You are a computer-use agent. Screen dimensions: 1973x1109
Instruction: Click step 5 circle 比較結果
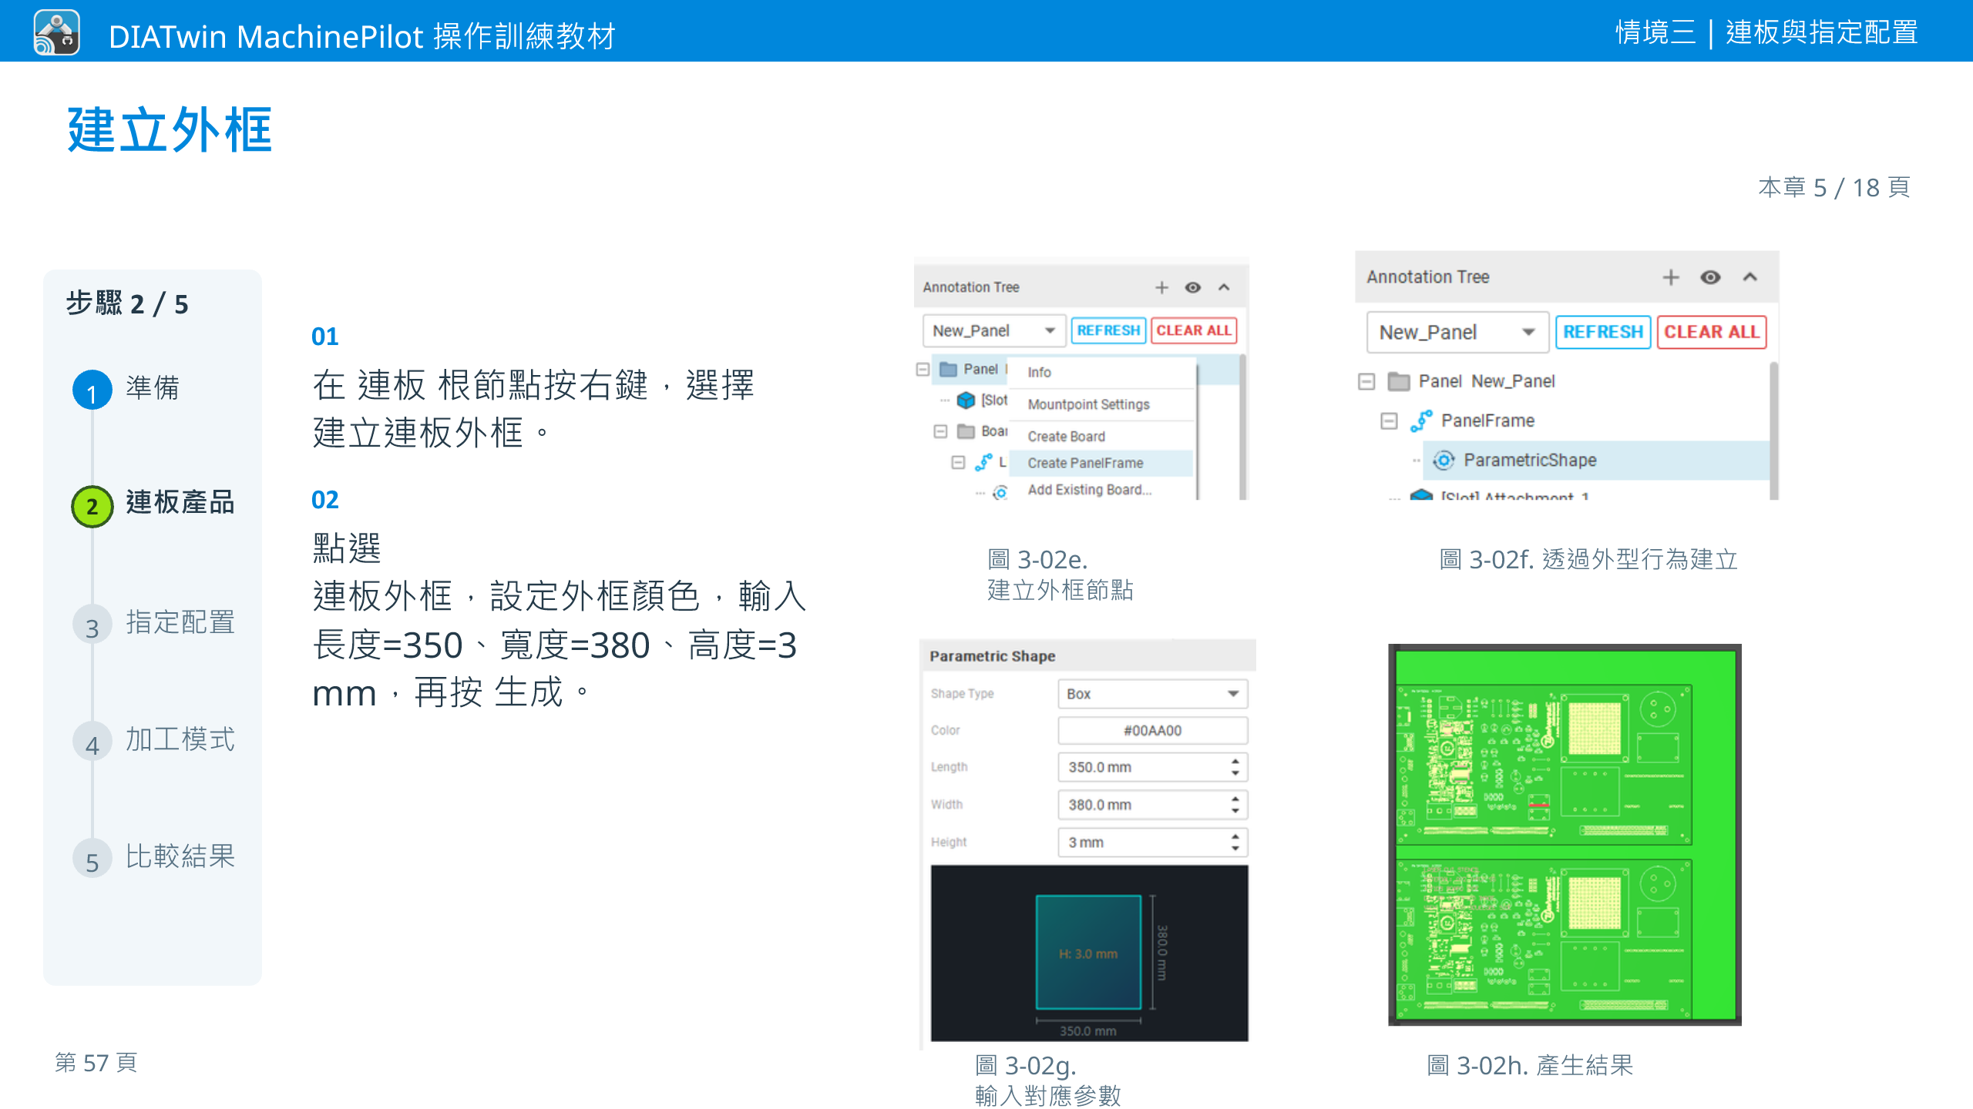(92, 859)
